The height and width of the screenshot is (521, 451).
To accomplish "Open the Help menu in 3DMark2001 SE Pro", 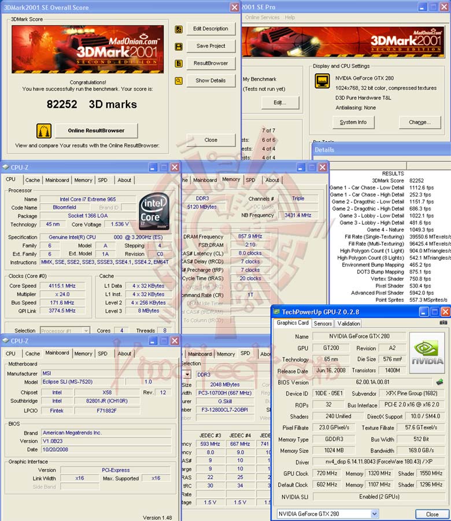I will pyautogui.click(x=290, y=17).
